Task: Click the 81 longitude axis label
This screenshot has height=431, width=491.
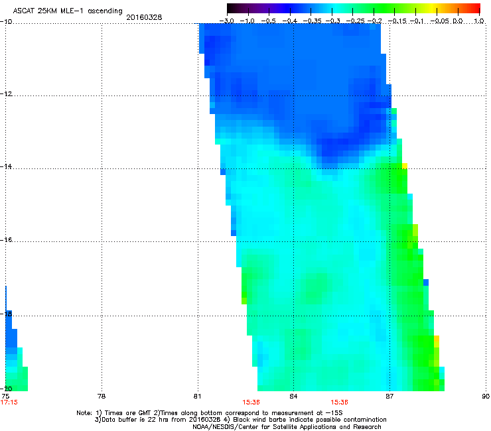Action: pos(197,397)
